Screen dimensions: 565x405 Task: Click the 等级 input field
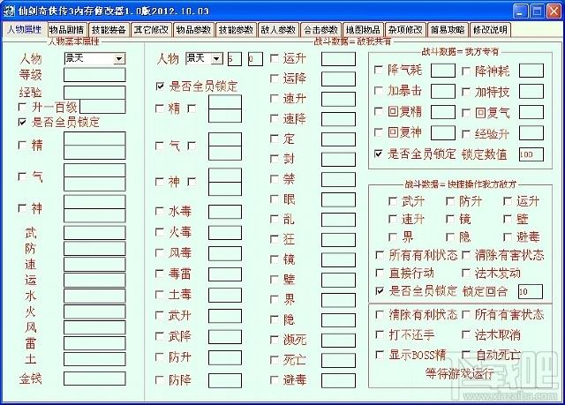94,75
